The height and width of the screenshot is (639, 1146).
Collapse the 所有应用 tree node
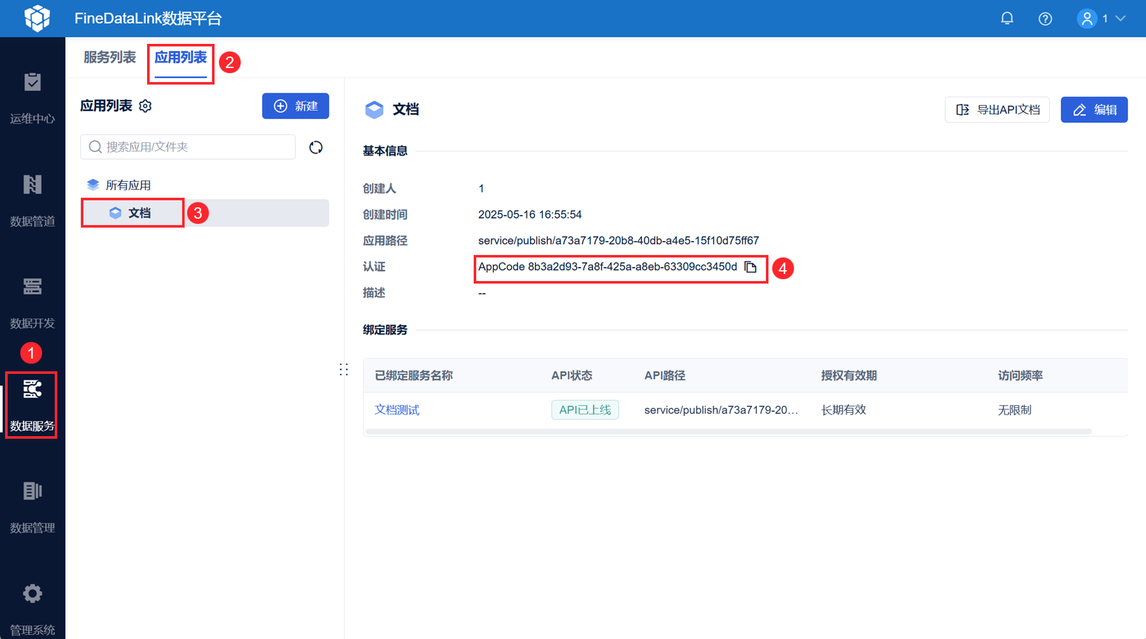click(93, 185)
